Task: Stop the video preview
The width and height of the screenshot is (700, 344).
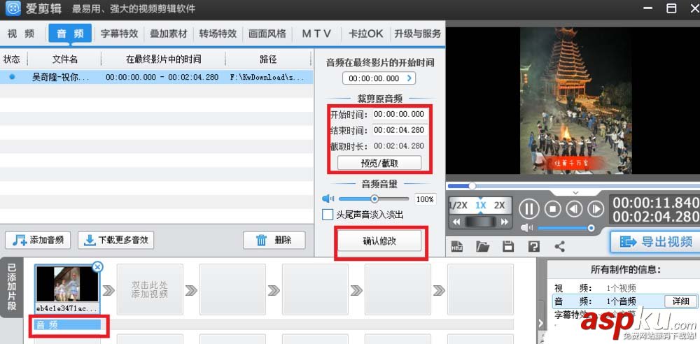Action: coord(553,209)
